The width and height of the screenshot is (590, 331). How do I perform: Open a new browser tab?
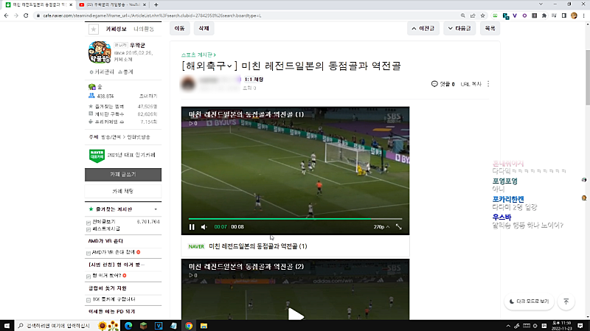point(156,4)
